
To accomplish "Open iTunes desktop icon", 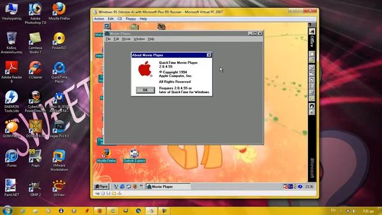I will [11, 158].
